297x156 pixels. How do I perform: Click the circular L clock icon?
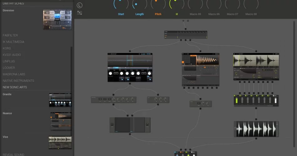coord(79,5)
